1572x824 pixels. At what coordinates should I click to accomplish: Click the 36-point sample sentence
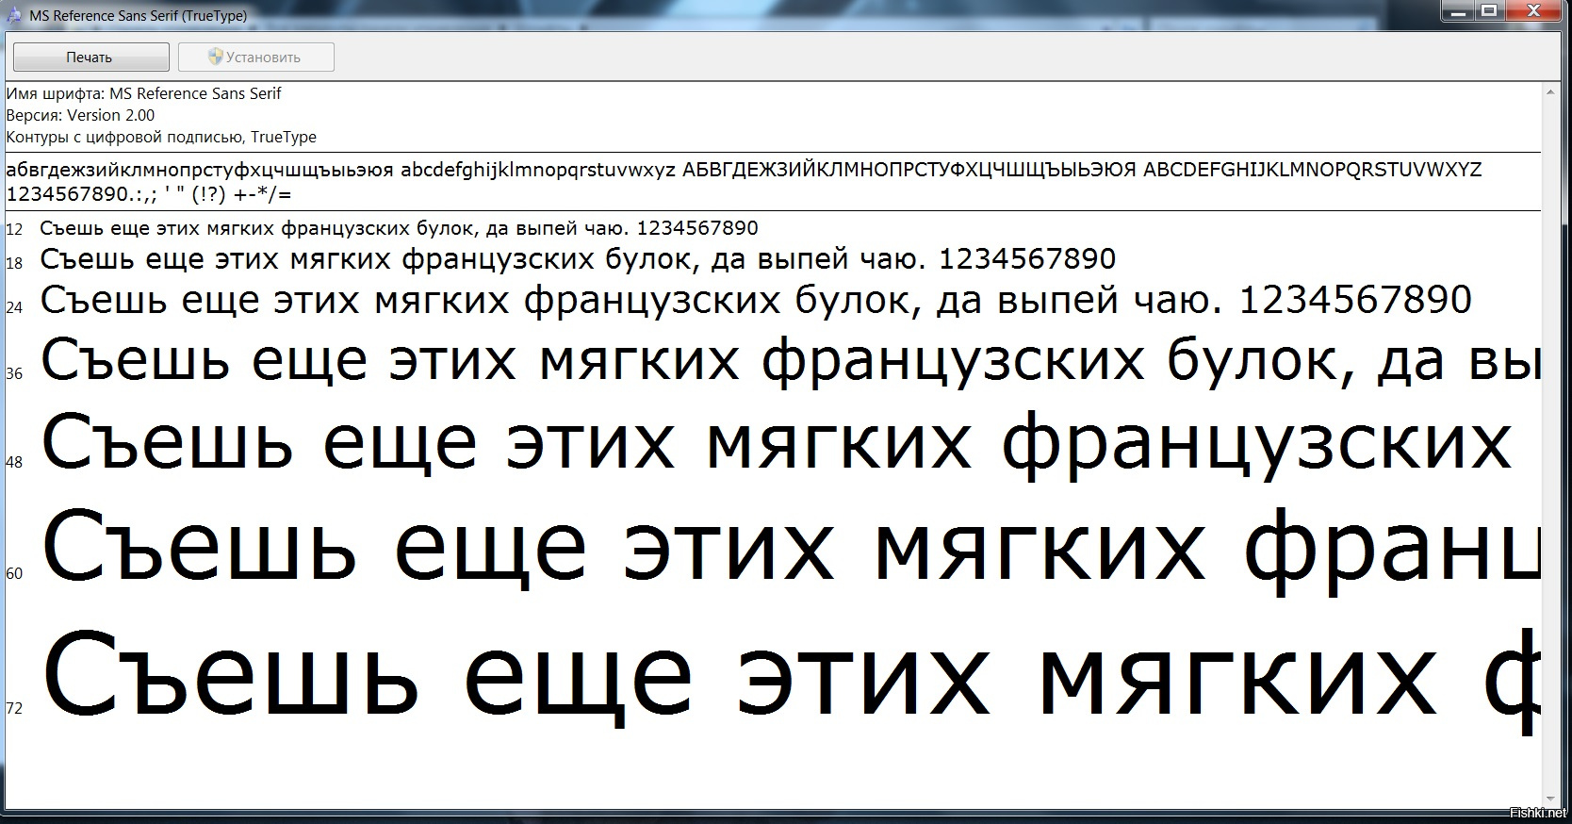[790, 362]
